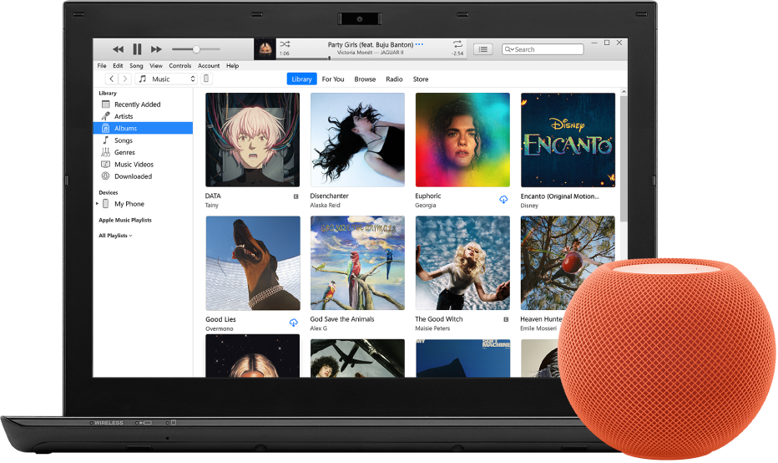Download Euphoric with the cloud icon

point(503,200)
